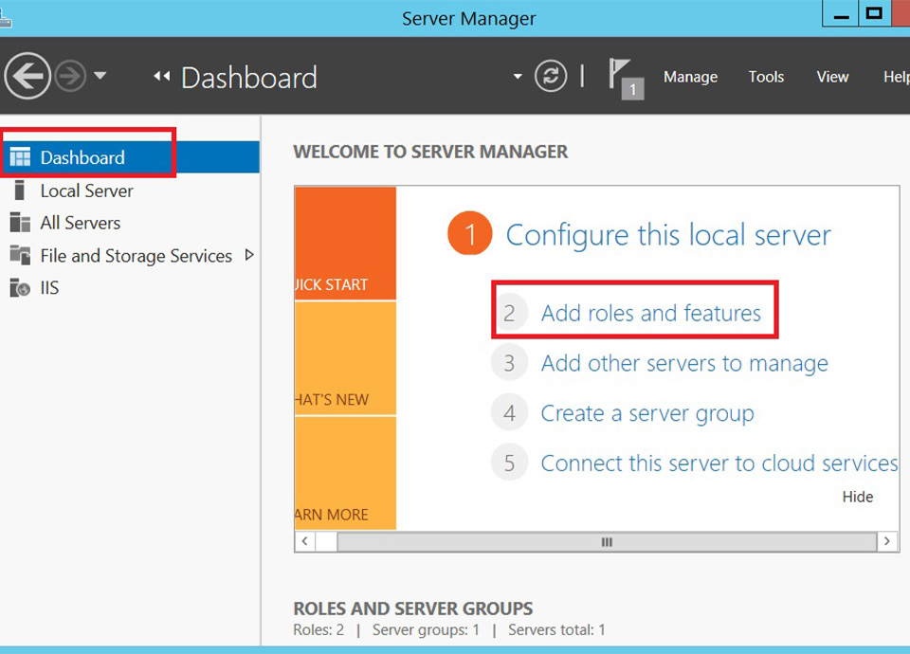Select the Quick Start tile
Viewport: 910px width, 654px height.
tap(345, 244)
